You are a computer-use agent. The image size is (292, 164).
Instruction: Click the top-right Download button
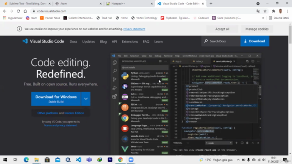pos(255,41)
